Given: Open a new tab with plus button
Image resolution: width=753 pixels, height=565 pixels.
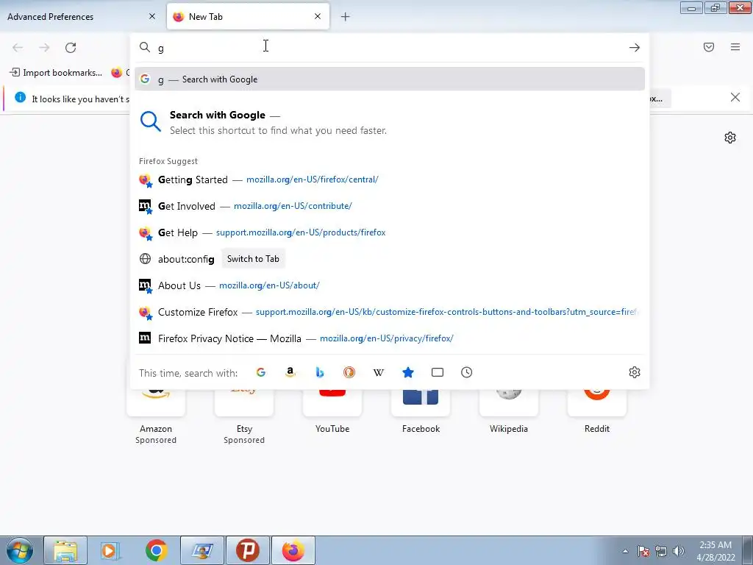Looking at the screenshot, I should pos(346,17).
